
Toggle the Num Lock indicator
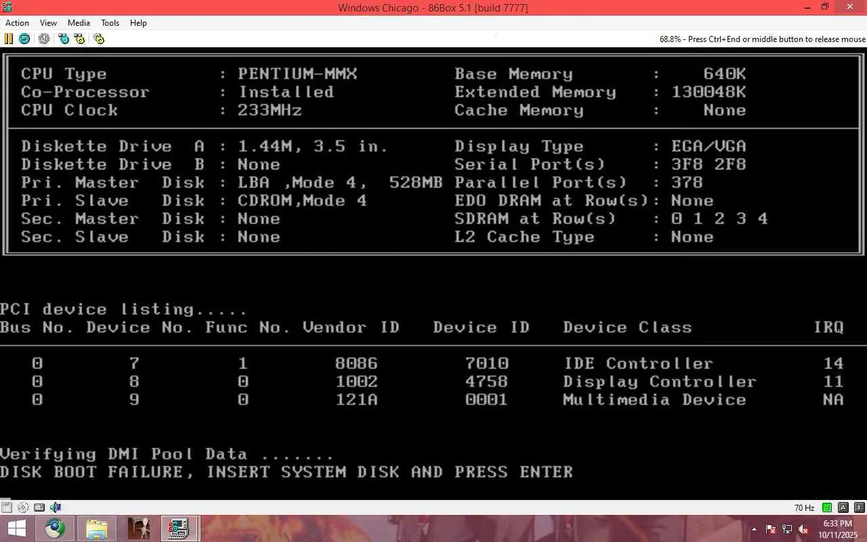(x=826, y=507)
